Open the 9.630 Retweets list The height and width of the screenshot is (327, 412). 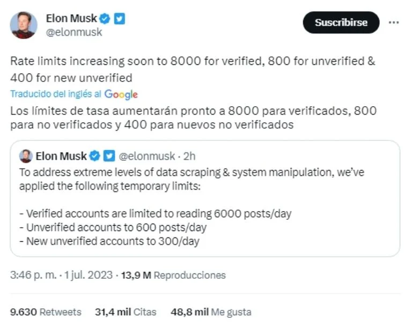pyautogui.click(x=46, y=311)
